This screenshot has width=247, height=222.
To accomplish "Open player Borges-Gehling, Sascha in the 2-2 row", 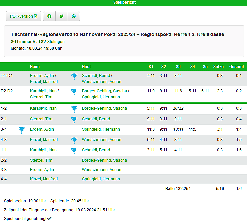I will tap(104, 160).
